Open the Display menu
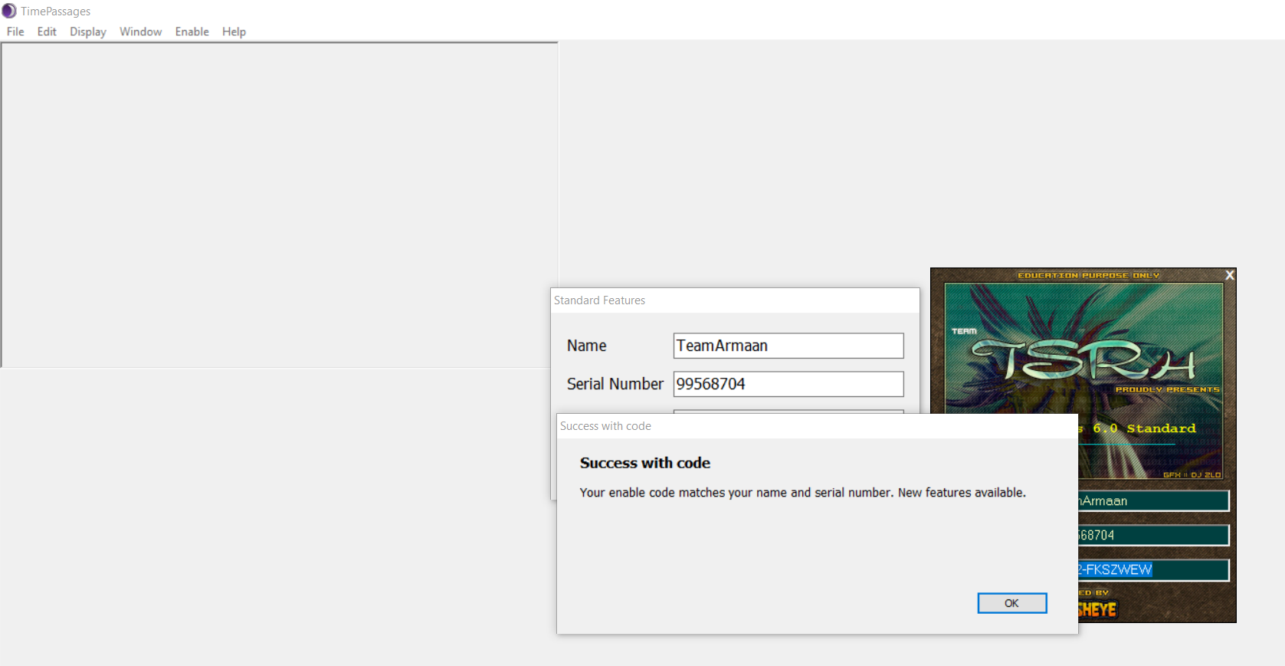 (88, 31)
